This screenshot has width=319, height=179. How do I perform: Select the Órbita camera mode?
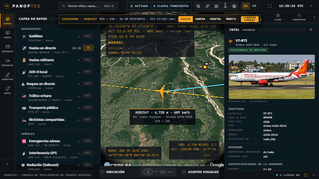(x=231, y=19)
